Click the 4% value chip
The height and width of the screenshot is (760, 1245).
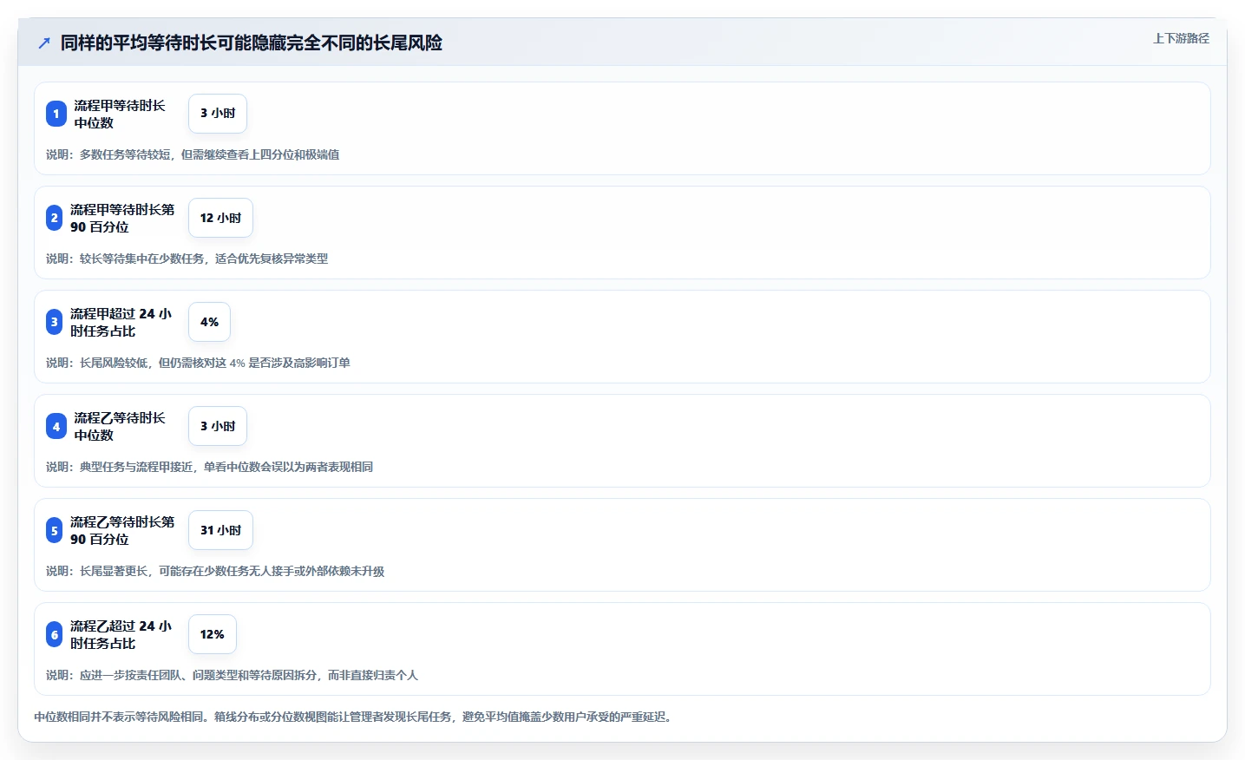[x=209, y=322]
